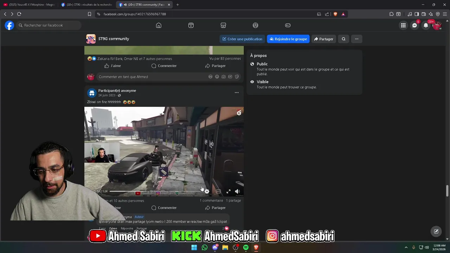Bookmark this page icon

(x=89, y=14)
